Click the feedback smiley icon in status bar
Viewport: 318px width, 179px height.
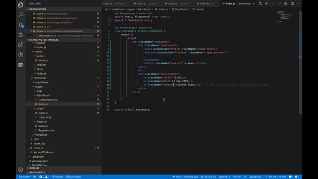point(290,177)
